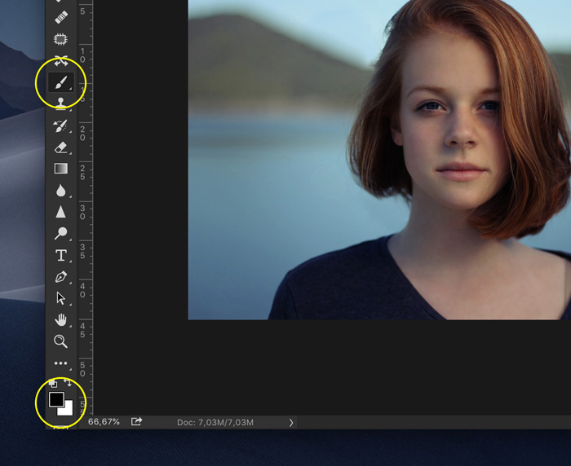Select the Brush tool
The width and height of the screenshot is (571, 466).
[x=61, y=83]
